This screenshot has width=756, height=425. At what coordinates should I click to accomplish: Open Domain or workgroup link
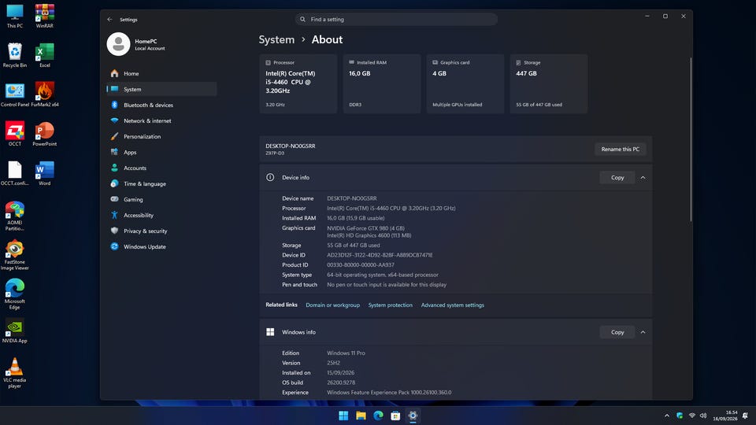point(332,305)
